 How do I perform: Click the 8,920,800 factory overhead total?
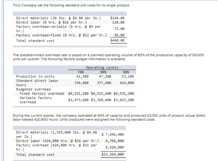114,147
